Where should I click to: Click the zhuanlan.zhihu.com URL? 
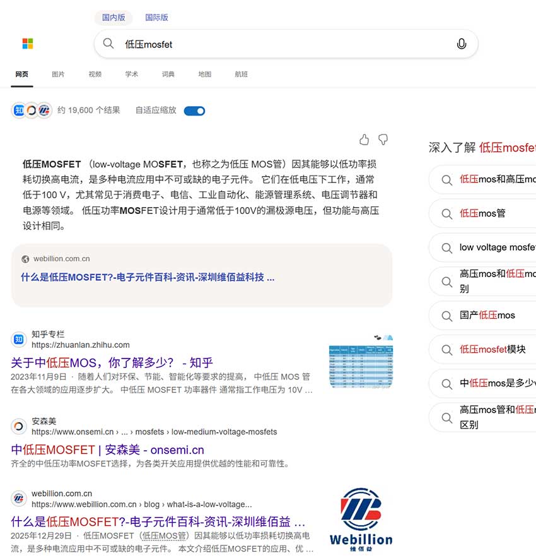pos(81,345)
